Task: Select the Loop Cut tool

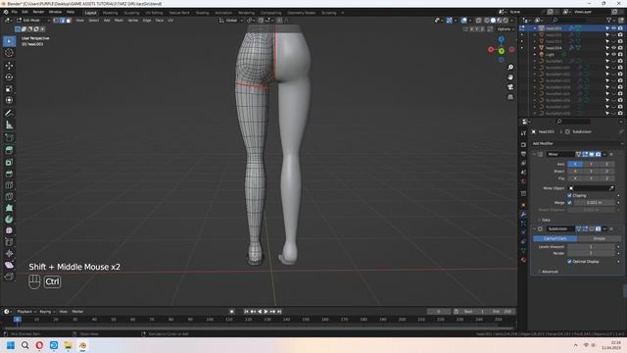Action: (9, 185)
